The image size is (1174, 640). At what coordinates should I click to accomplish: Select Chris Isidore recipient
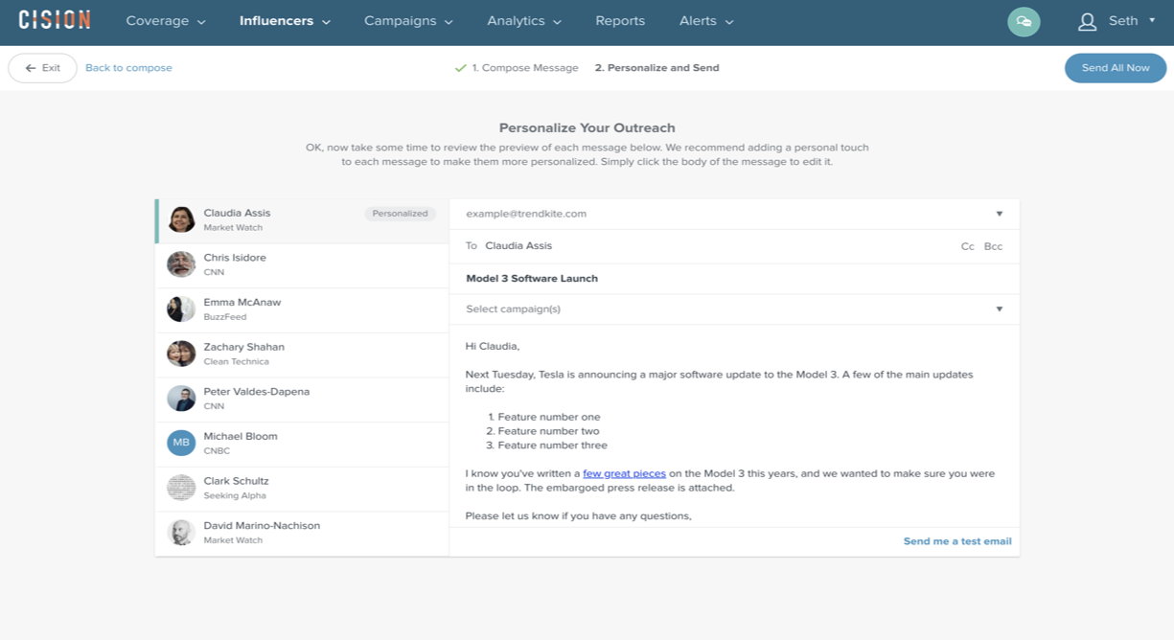click(302, 265)
